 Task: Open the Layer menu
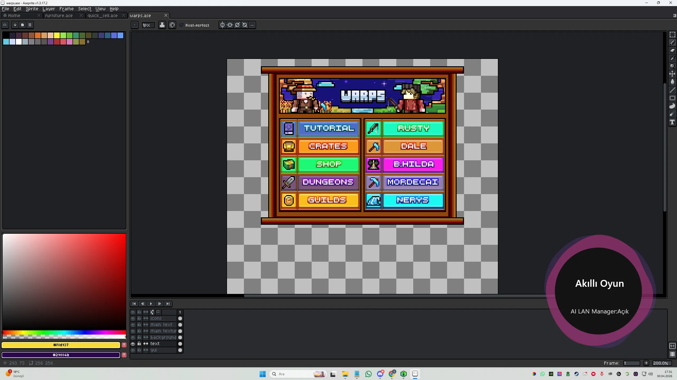pyautogui.click(x=49, y=9)
